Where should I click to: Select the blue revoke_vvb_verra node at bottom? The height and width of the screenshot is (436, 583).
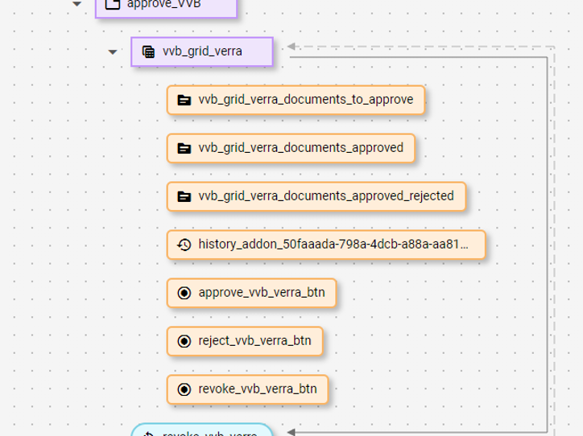pos(202,431)
